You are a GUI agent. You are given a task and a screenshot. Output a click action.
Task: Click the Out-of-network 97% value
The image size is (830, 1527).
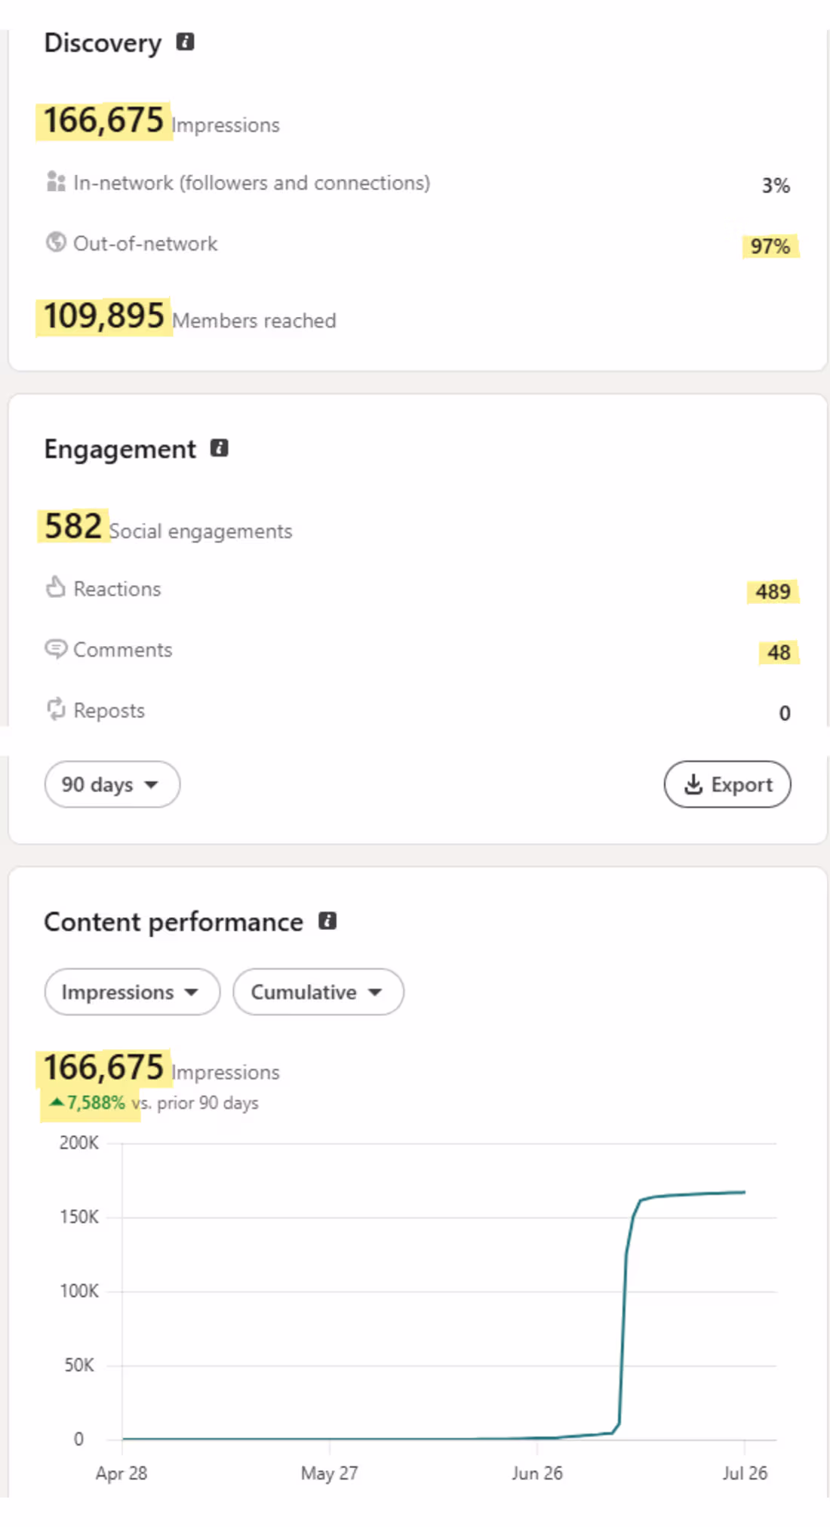coord(770,246)
